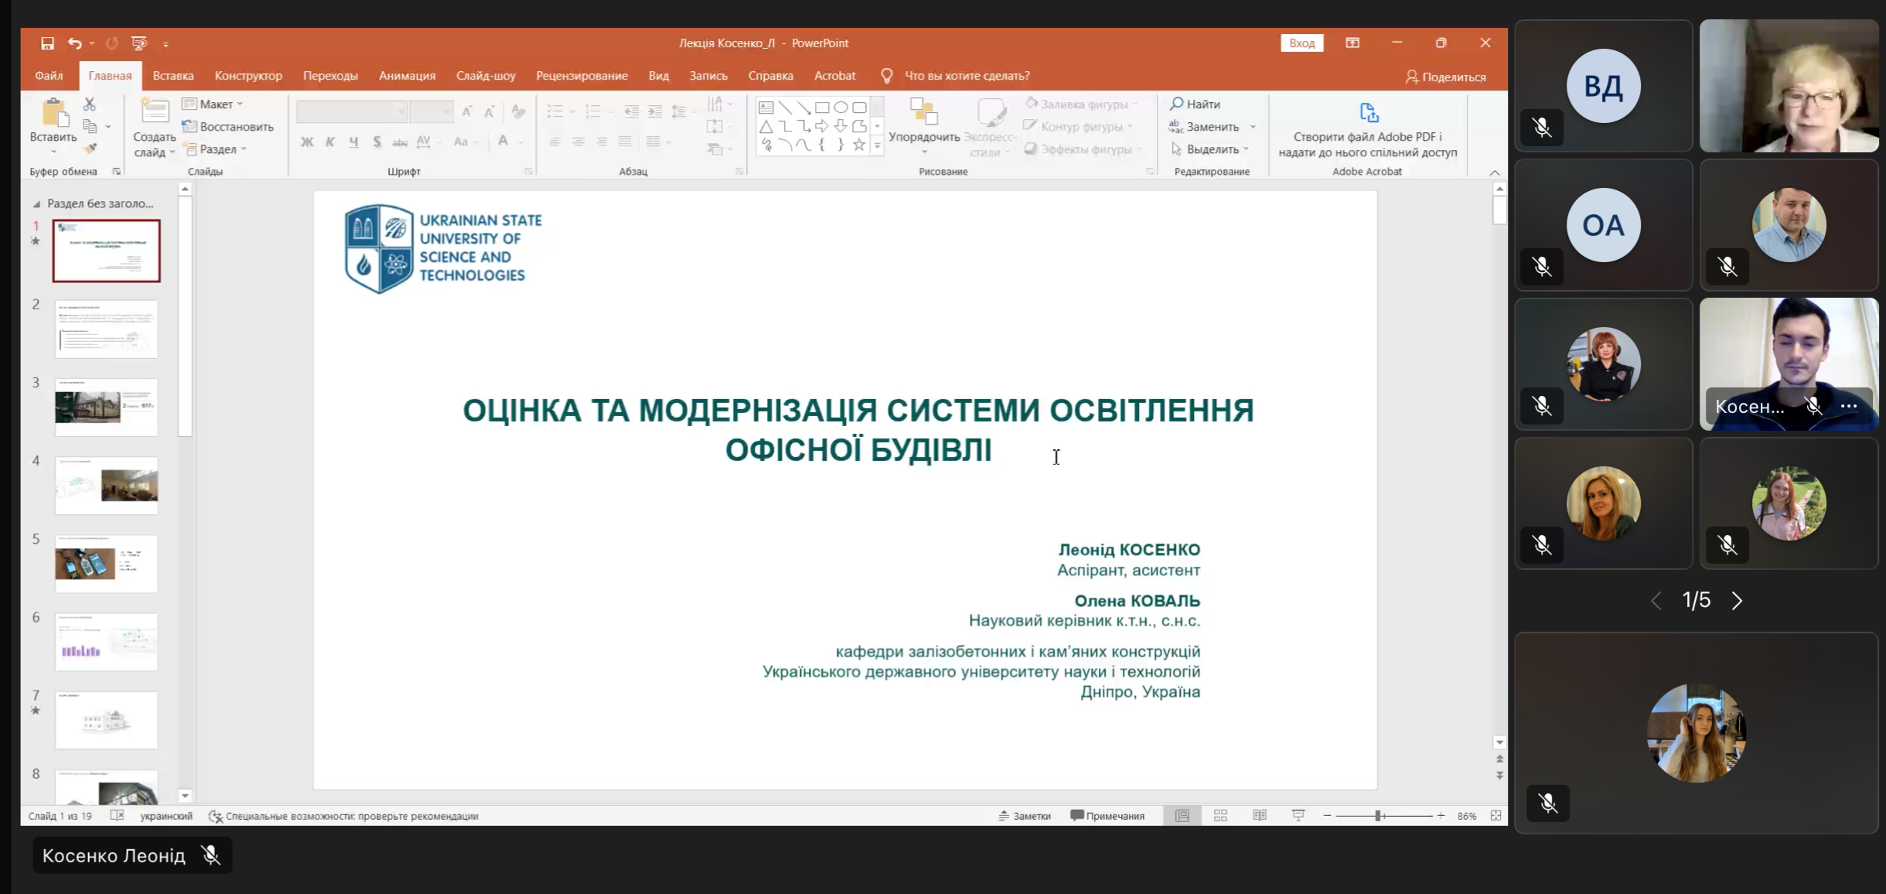Select the slide 3 thumbnail
Viewport: 1886px width, 894px height.
click(107, 407)
